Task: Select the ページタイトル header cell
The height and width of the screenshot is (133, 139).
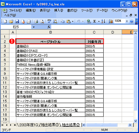Action: pos(51,42)
